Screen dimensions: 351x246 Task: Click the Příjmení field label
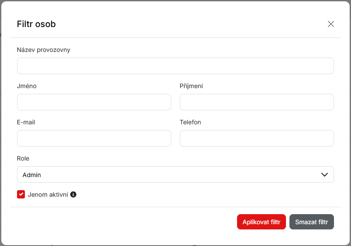click(191, 86)
